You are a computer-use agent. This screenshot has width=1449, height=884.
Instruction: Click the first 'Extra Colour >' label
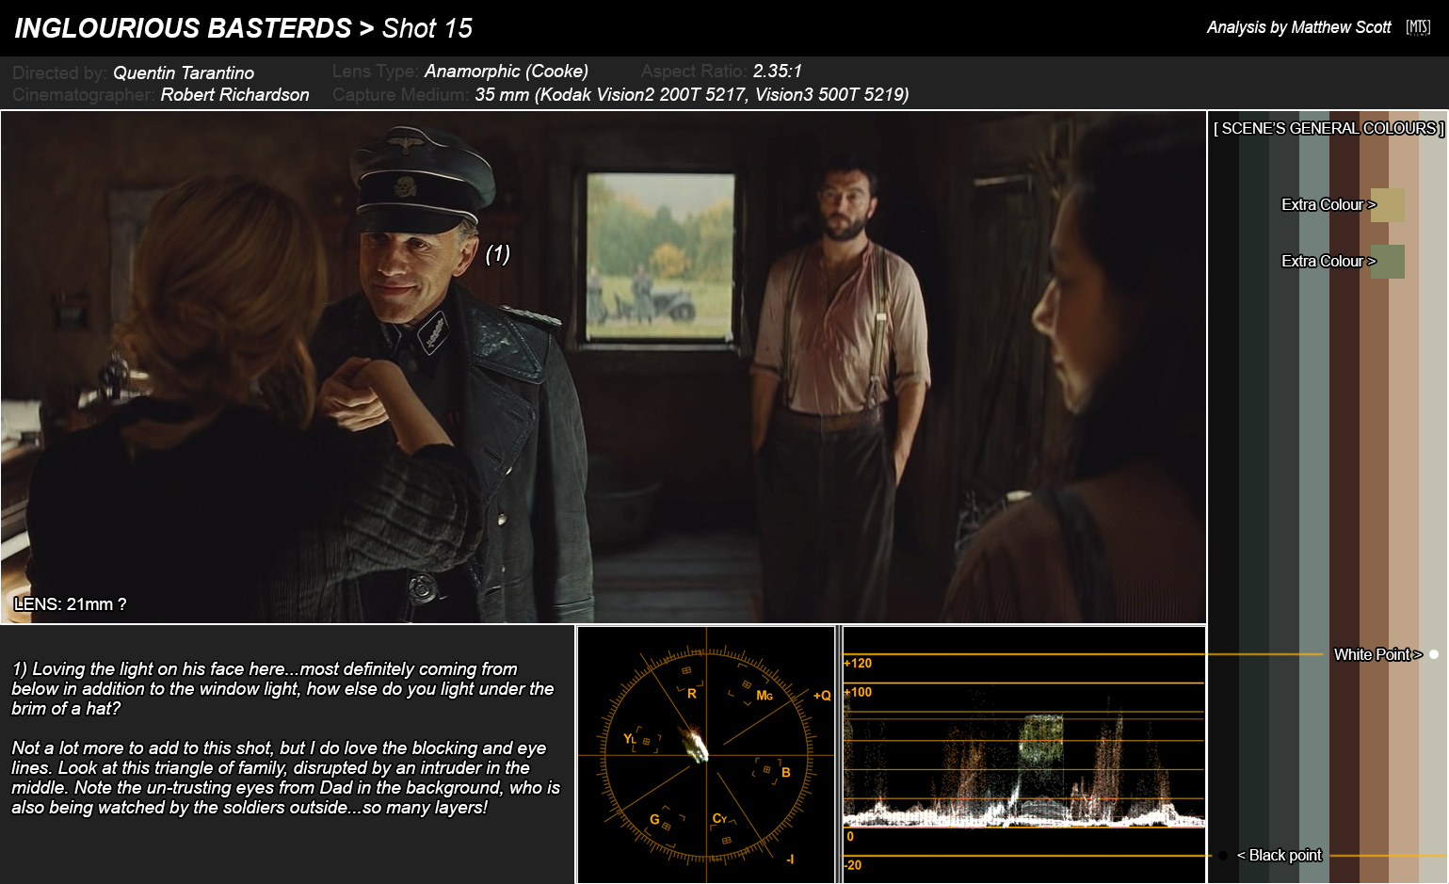tap(1328, 205)
